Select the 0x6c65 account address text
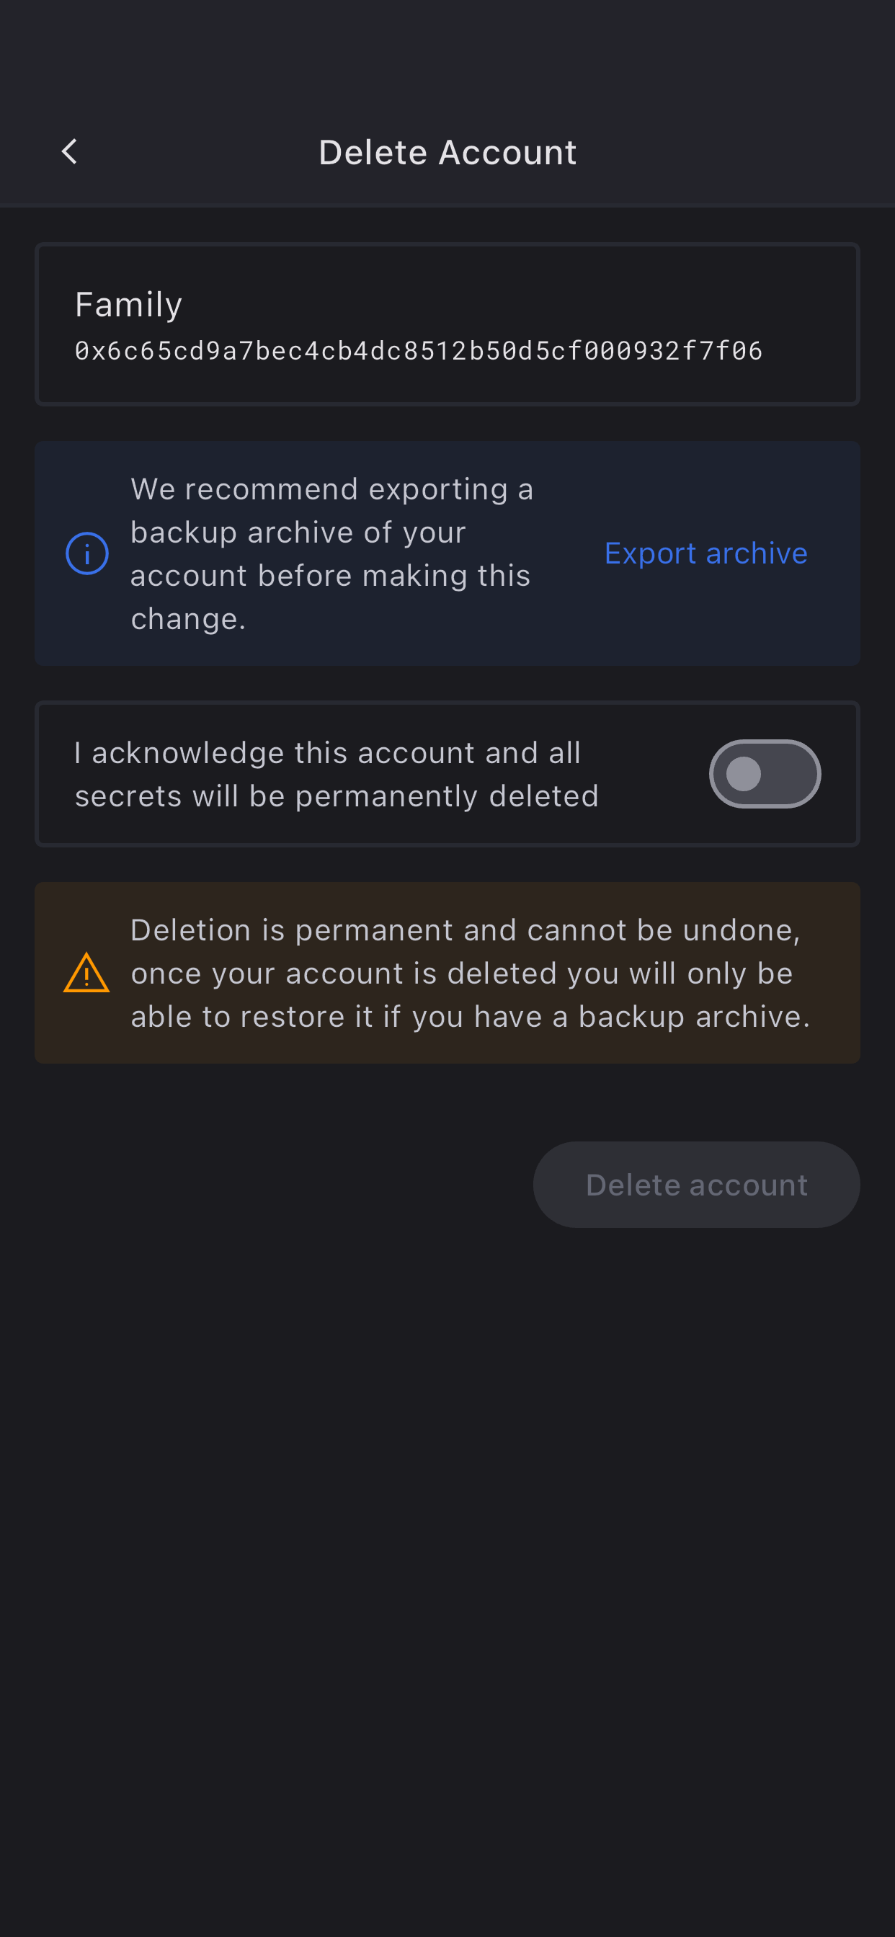The width and height of the screenshot is (895, 1937). click(418, 351)
